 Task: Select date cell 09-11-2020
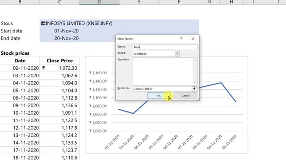(x=20, y=105)
